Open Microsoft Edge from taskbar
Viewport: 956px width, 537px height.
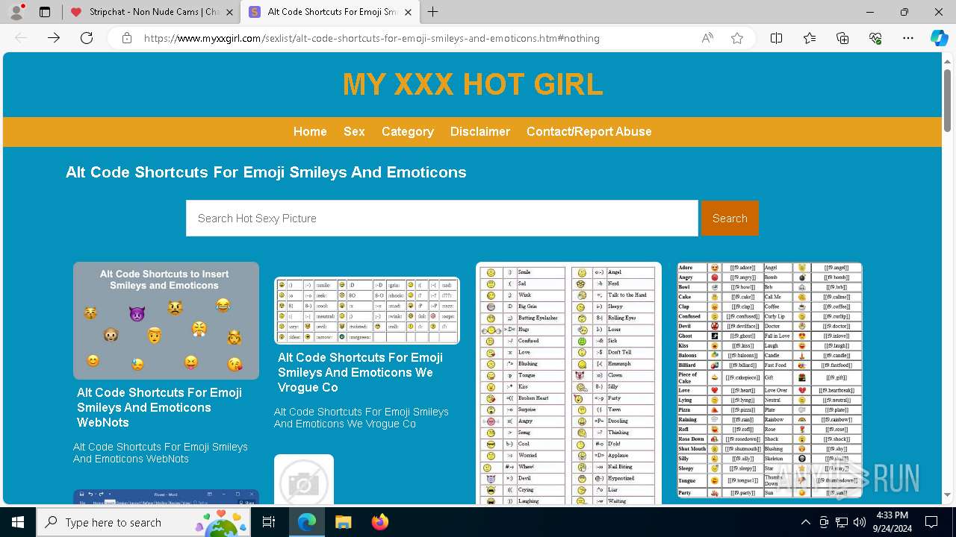click(307, 522)
